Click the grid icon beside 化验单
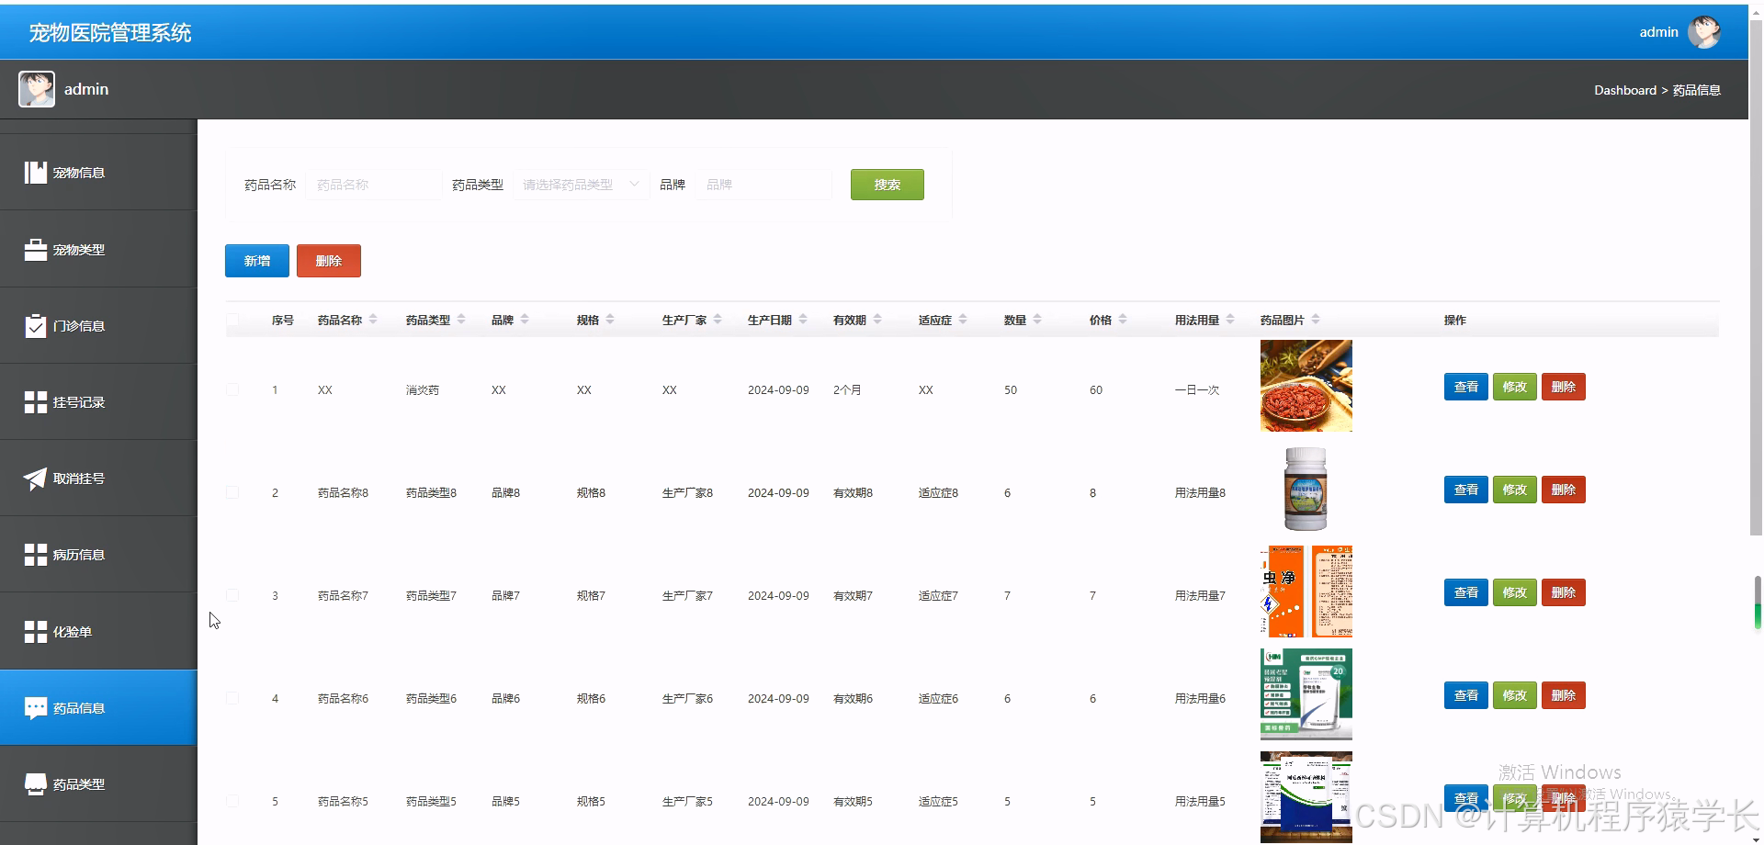The width and height of the screenshot is (1764, 845). coord(36,632)
